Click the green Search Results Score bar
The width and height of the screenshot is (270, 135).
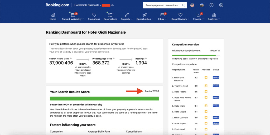pos(104,98)
